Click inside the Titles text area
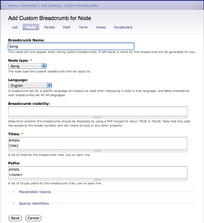The image size is (204, 223). coord(97,143)
